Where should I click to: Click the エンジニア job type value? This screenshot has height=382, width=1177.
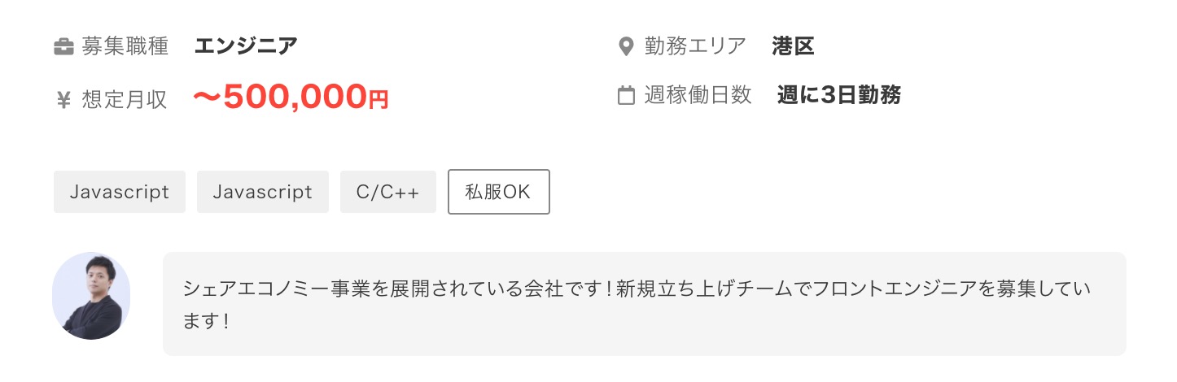(246, 46)
